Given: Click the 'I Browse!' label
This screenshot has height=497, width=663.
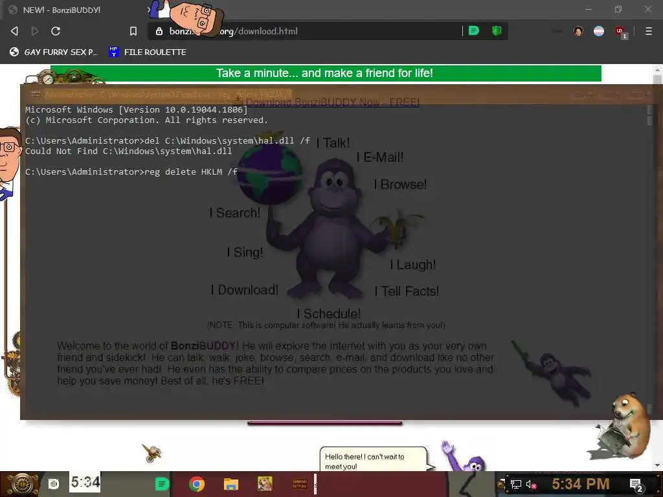Looking at the screenshot, I should pyautogui.click(x=400, y=184).
